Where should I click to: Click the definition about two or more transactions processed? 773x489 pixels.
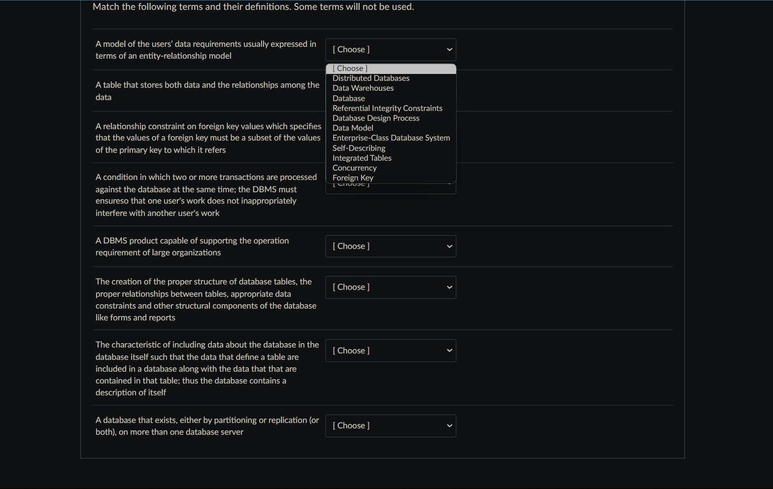[x=206, y=195]
